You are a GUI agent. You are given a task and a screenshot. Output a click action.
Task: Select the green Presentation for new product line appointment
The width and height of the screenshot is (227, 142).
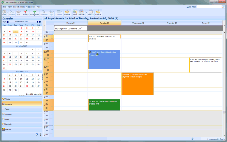104,105
